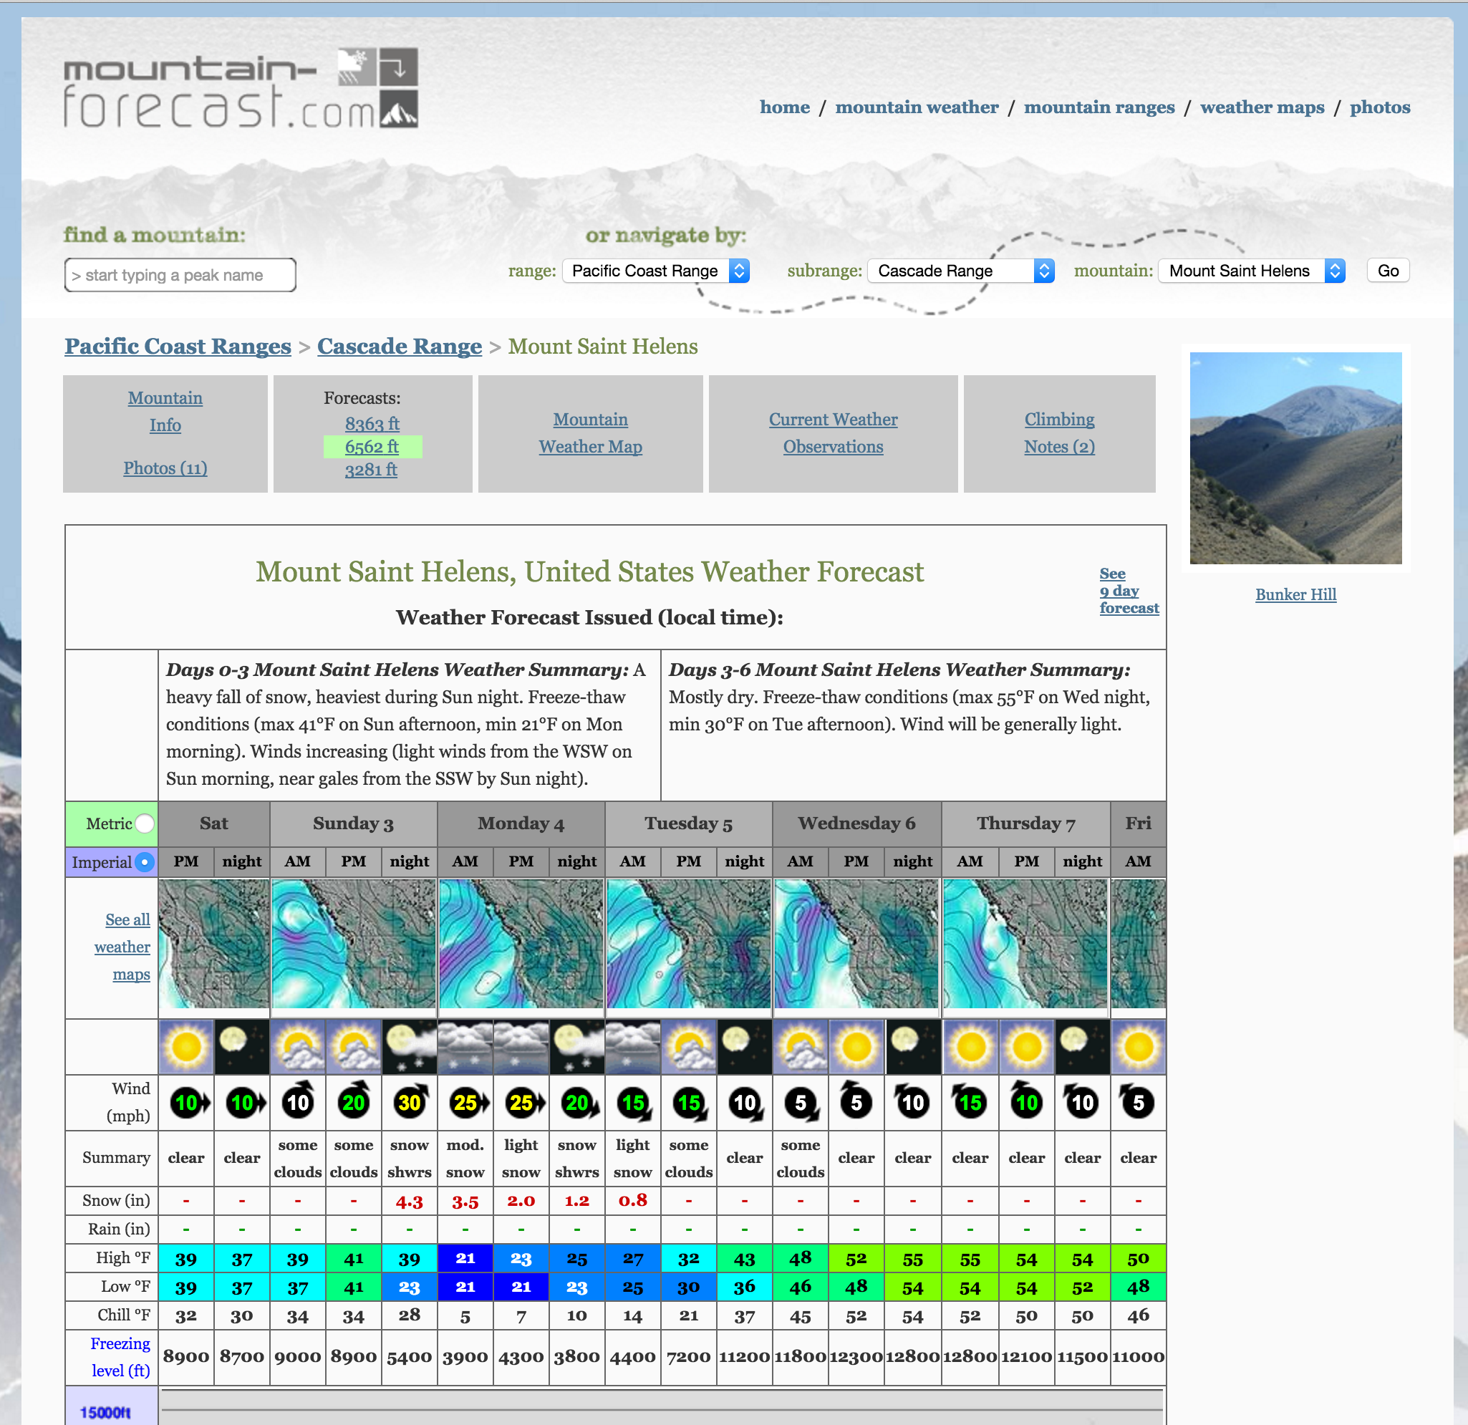Click Tuesday AM light snow icon
Screen dimensions: 1468x1425
(x=633, y=1046)
